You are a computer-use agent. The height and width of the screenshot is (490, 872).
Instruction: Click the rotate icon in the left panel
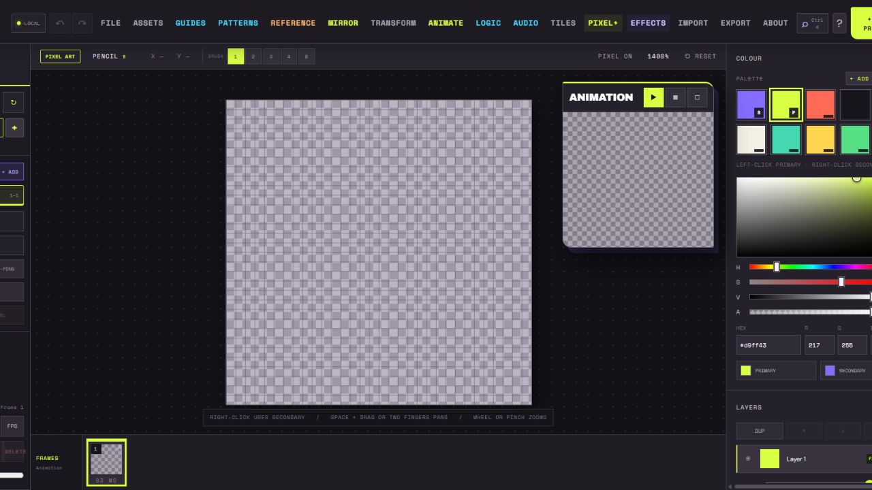13,103
